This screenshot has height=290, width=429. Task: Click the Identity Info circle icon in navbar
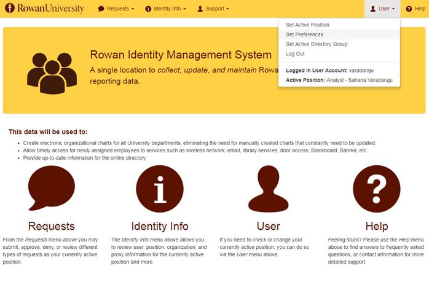(148, 9)
